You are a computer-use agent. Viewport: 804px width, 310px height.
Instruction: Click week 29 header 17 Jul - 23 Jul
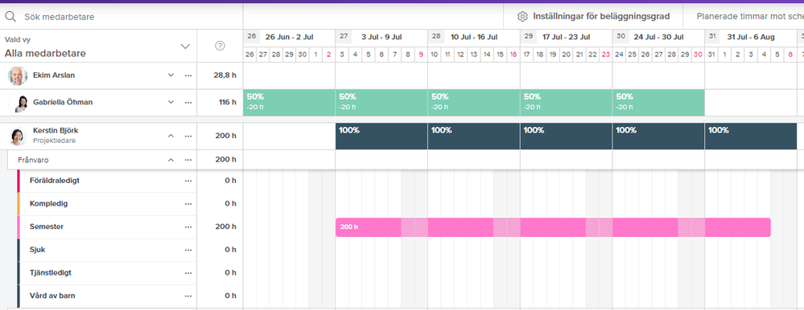pyautogui.click(x=566, y=37)
